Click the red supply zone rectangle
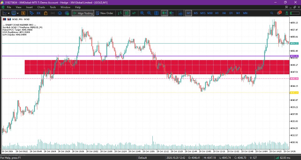The height and width of the screenshot is (160, 301). coord(157,67)
